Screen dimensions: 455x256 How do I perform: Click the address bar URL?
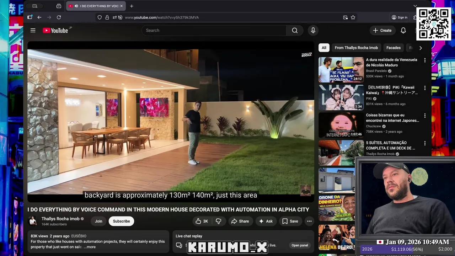(162, 17)
